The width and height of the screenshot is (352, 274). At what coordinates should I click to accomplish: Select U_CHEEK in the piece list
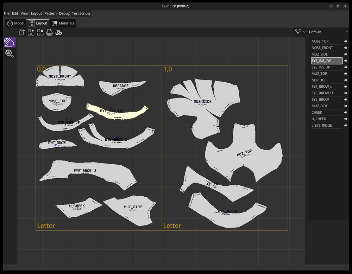[327, 119]
